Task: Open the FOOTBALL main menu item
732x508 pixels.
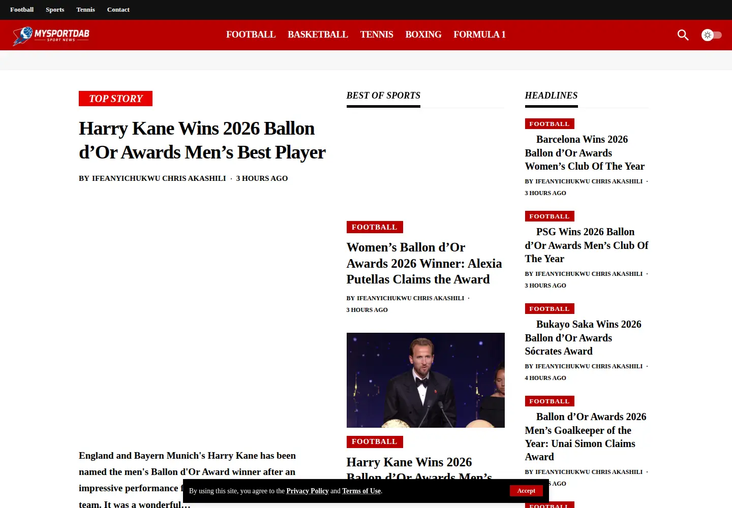Action: coord(251,35)
